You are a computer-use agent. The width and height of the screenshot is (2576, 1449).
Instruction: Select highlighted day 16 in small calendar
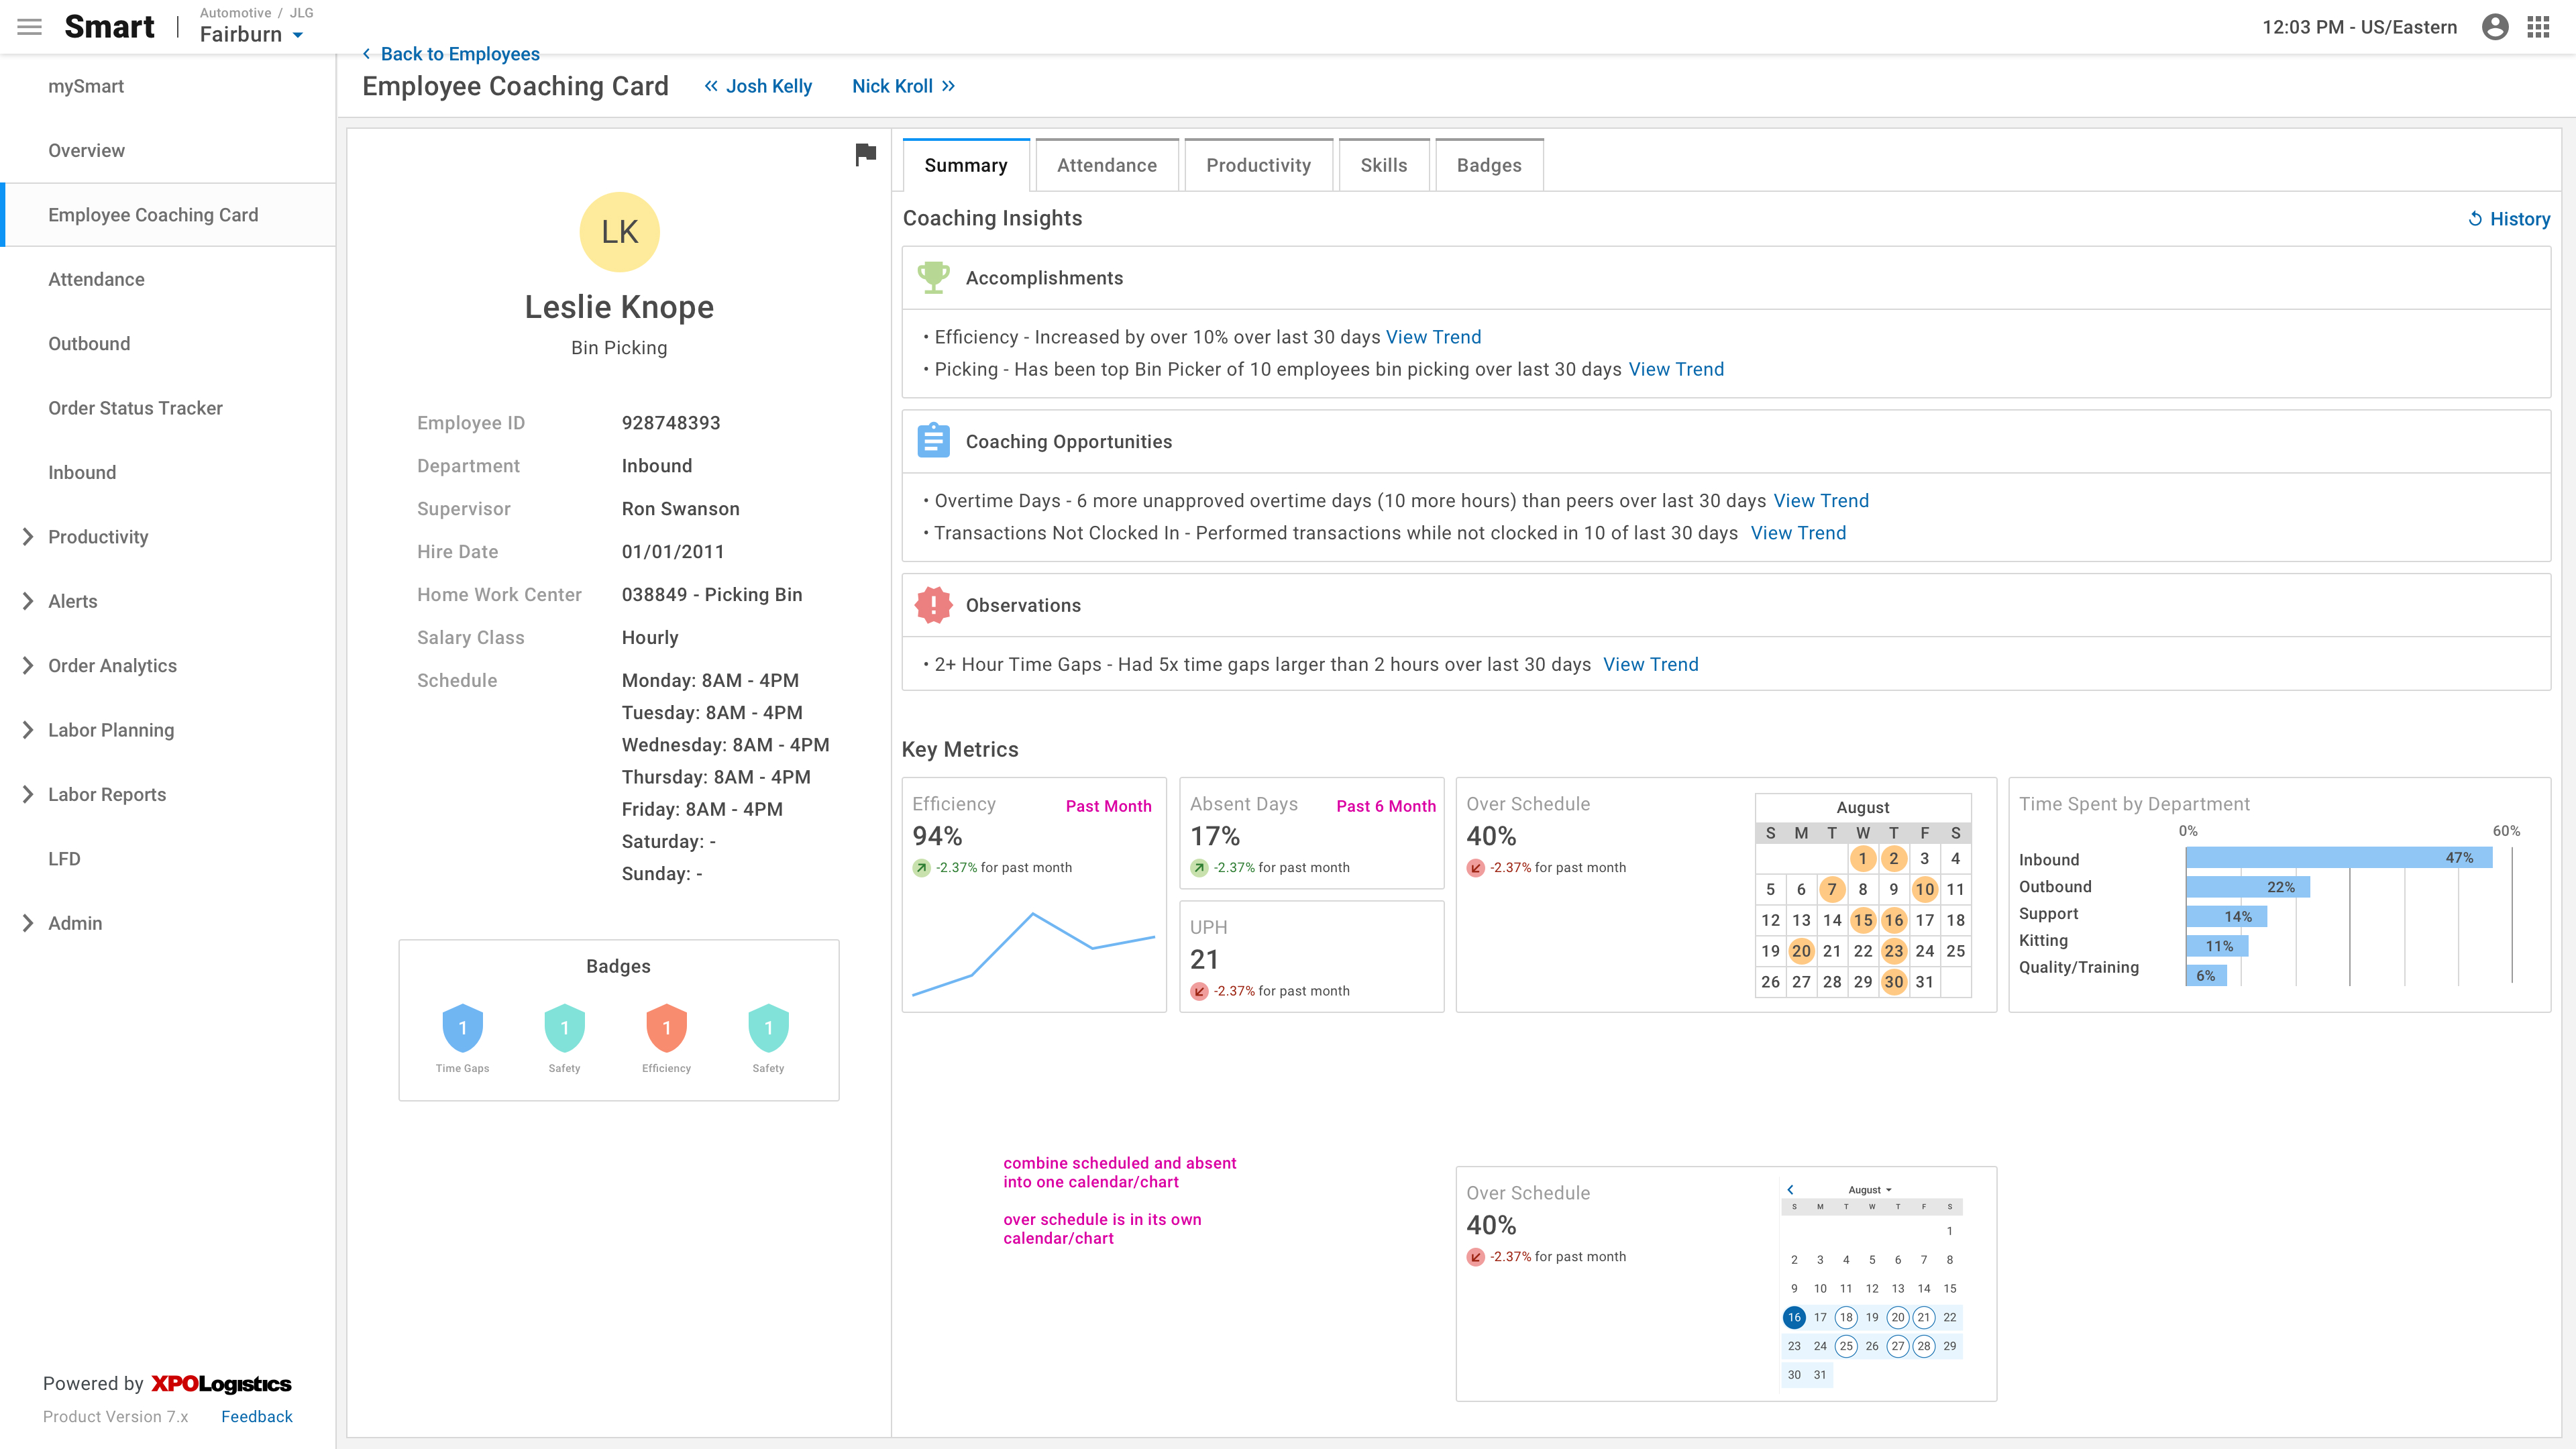pyautogui.click(x=1794, y=1317)
